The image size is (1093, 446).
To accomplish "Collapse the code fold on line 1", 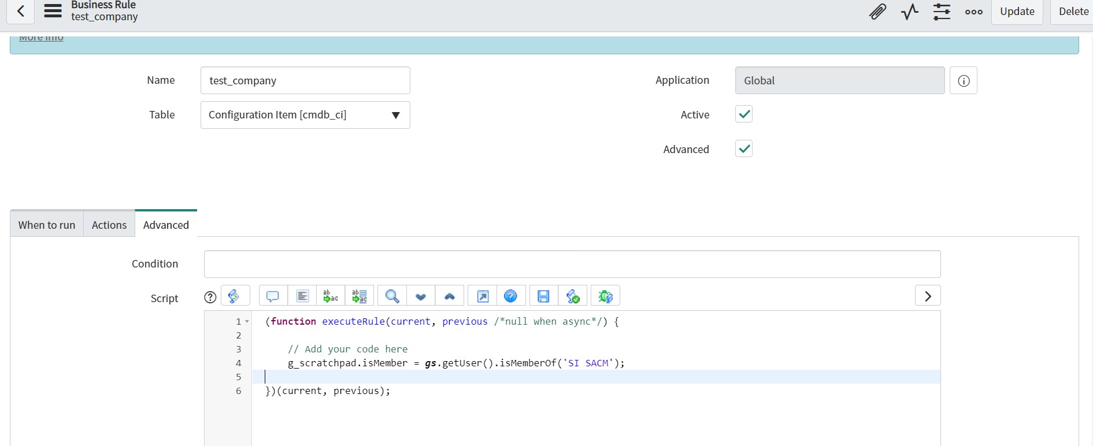I will (247, 322).
